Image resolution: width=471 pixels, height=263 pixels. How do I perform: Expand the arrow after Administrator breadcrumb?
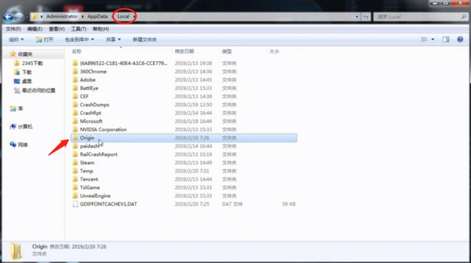coord(83,16)
